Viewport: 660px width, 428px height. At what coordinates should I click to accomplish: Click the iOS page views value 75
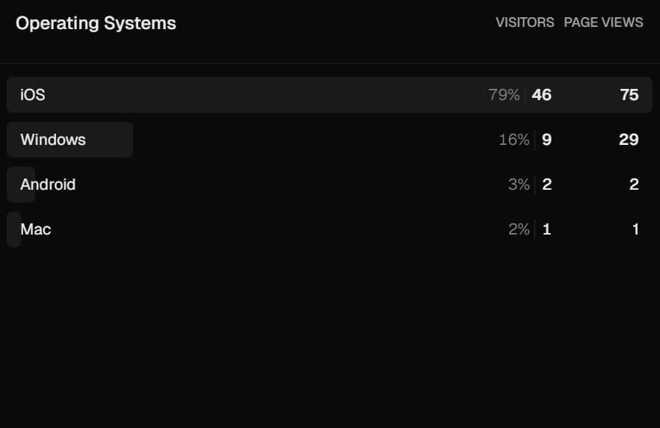[629, 95]
